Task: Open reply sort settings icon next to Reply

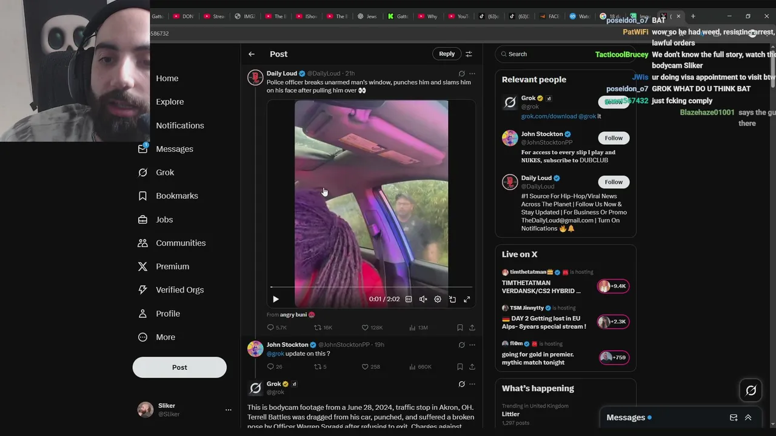Action: [469, 54]
